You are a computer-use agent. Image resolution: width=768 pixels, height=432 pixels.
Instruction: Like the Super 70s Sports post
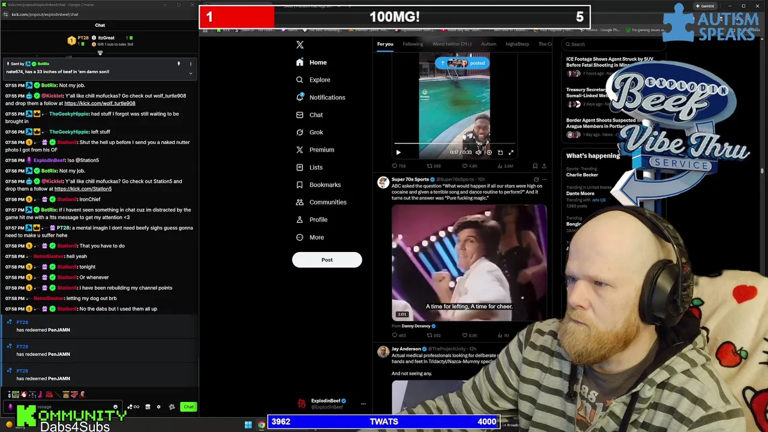(x=469, y=335)
